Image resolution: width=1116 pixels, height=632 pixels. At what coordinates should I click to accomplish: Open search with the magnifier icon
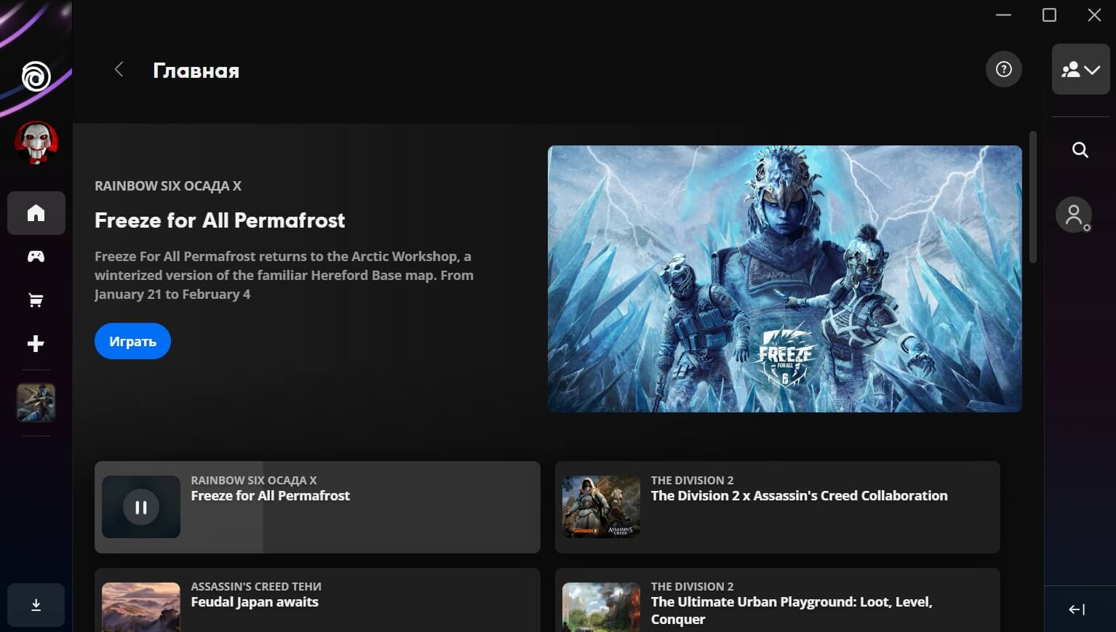pyautogui.click(x=1080, y=149)
